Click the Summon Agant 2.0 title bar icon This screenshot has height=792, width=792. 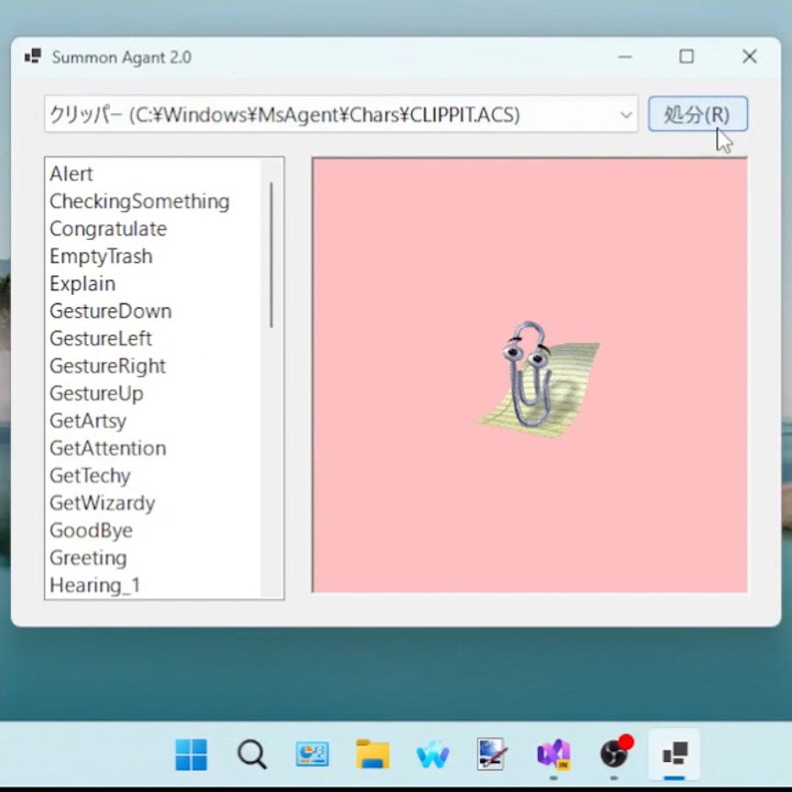tap(33, 57)
